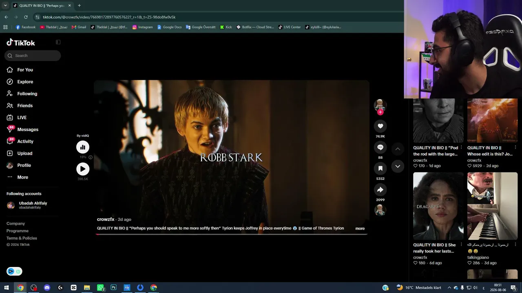Open the Kick bookmark

(226, 27)
